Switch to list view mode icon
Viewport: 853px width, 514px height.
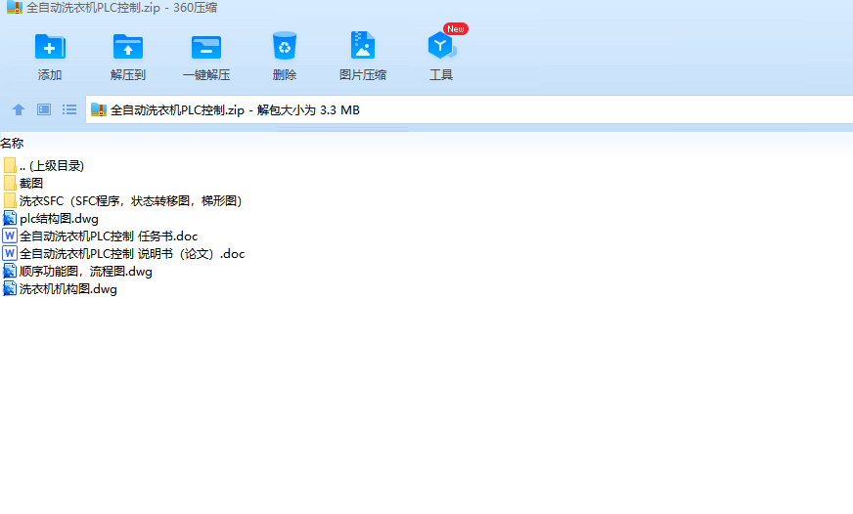[x=69, y=109]
